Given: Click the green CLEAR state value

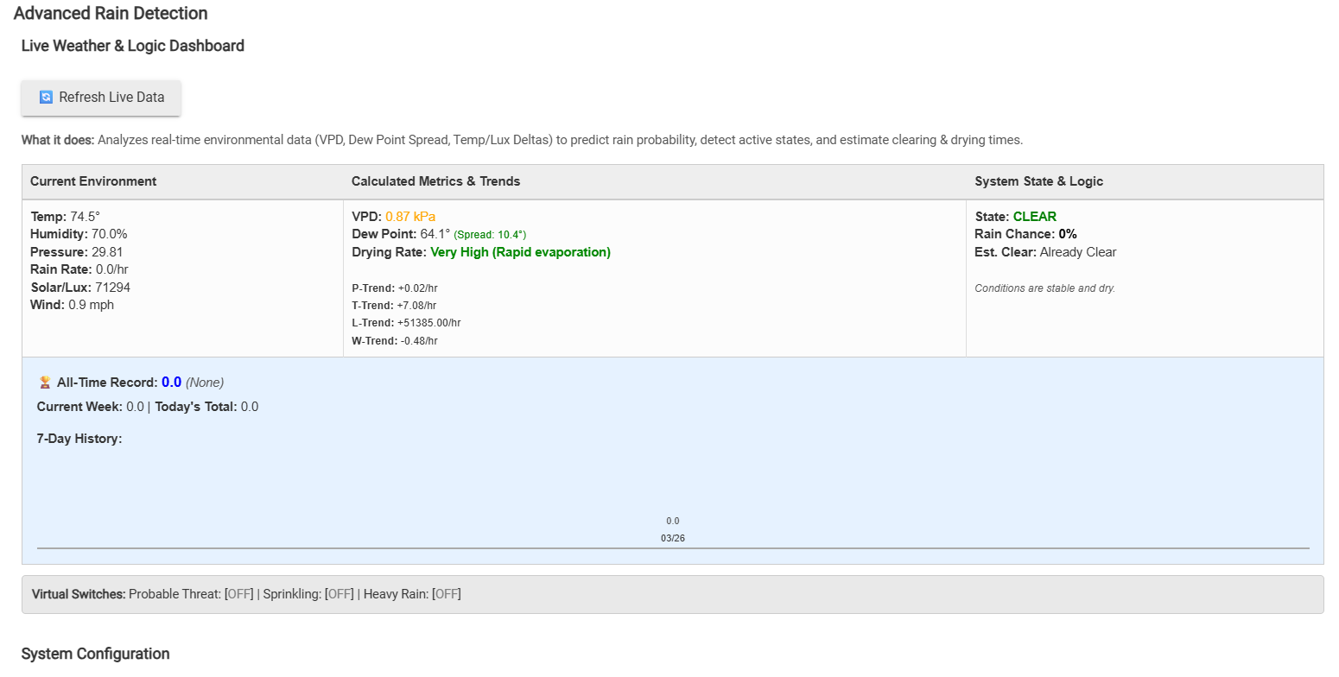Looking at the screenshot, I should [1034, 217].
